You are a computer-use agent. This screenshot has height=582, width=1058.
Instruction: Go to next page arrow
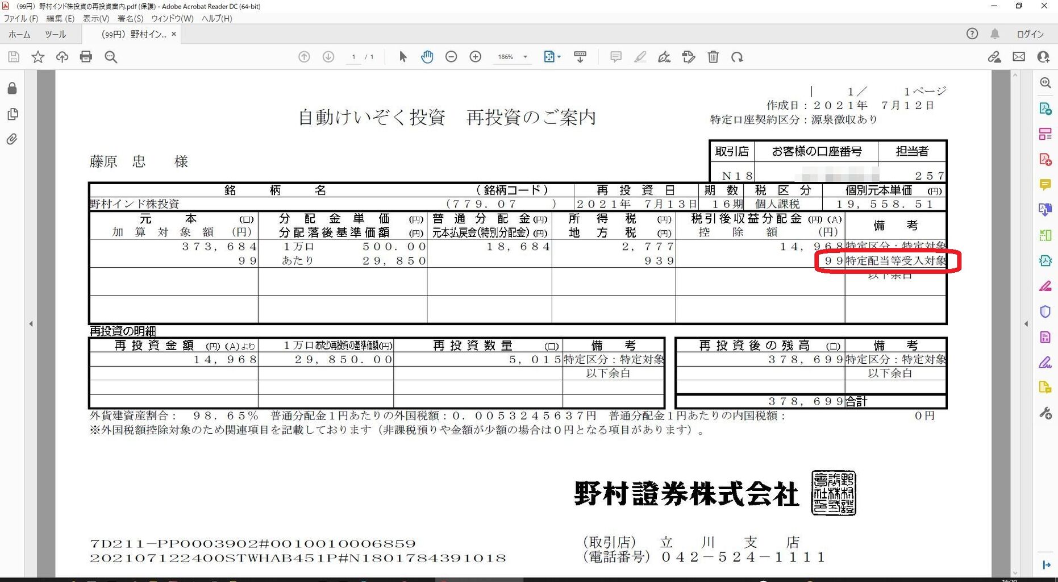coord(328,57)
